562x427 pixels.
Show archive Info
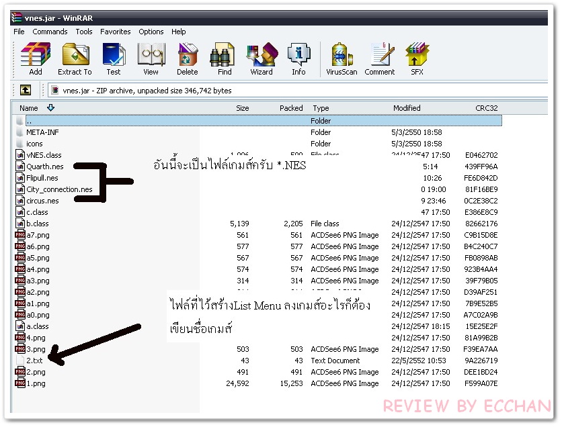[298, 58]
